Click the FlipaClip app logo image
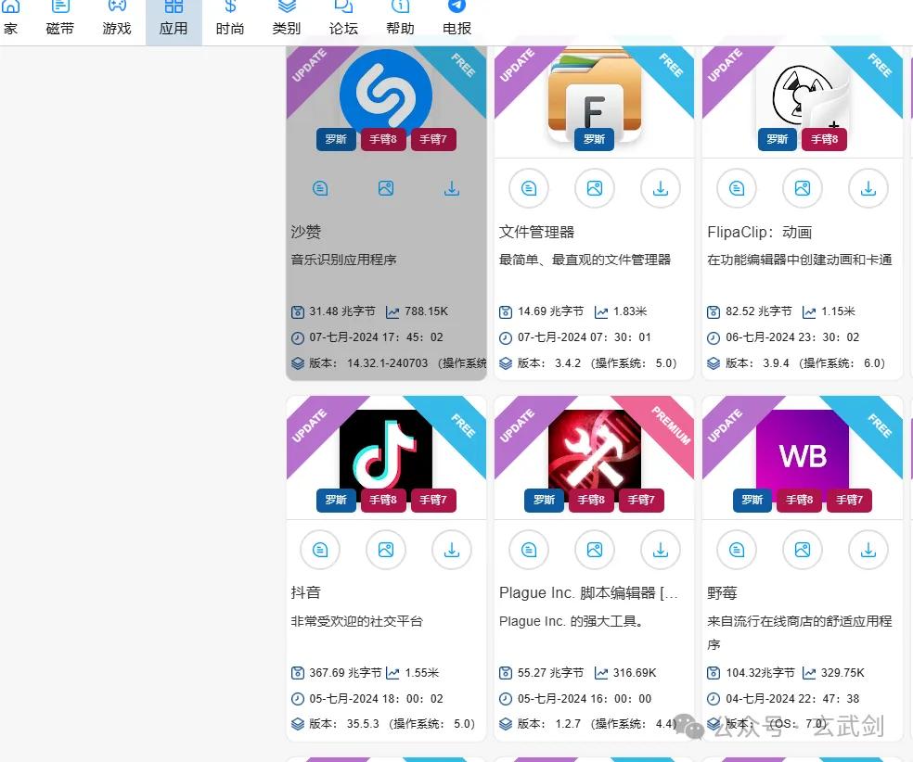913x762 pixels. click(x=803, y=96)
